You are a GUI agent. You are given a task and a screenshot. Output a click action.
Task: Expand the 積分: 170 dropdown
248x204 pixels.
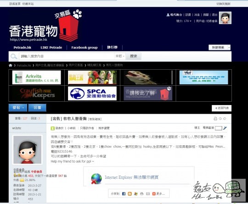184,21
